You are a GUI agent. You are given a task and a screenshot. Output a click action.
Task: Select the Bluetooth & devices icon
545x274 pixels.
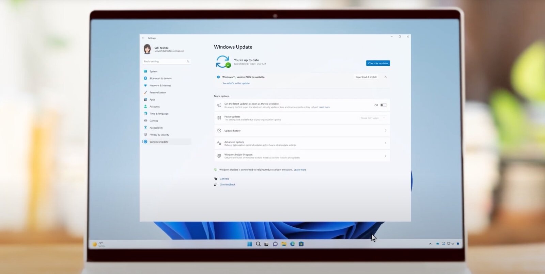(x=145, y=78)
